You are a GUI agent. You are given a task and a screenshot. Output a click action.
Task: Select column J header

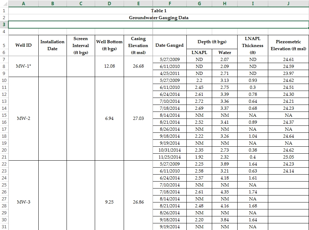288,3
